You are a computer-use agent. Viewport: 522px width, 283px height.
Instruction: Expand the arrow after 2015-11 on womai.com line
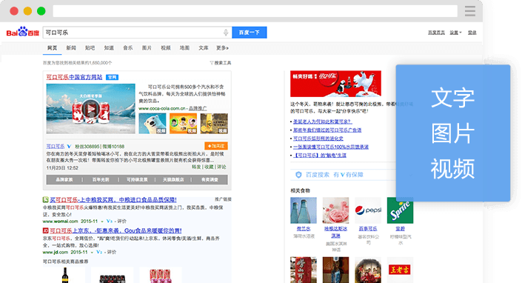point(102,222)
